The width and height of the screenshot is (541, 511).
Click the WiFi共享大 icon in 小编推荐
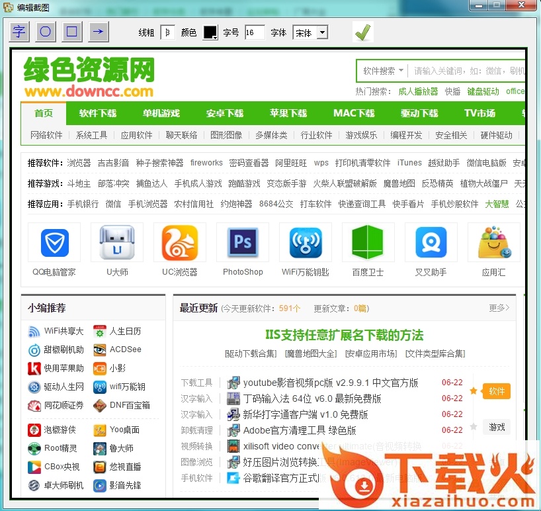[x=34, y=332]
